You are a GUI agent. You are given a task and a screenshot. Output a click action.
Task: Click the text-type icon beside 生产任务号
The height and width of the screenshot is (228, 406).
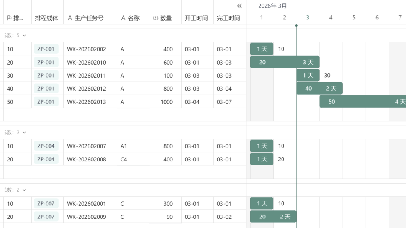tap(70, 18)
